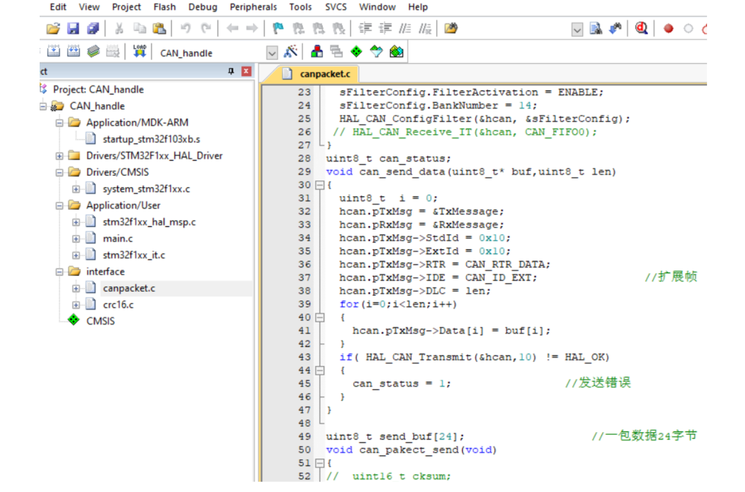Indent the selected lines
Viewport: 745px width, 492px height.
(365, 28)
